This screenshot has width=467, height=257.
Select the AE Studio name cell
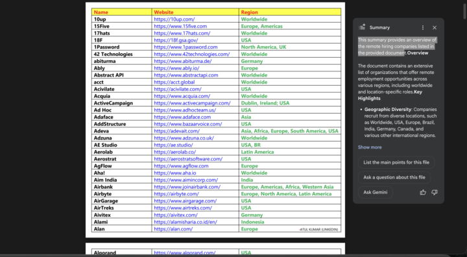pyautogui.click(x=121, y=145)
